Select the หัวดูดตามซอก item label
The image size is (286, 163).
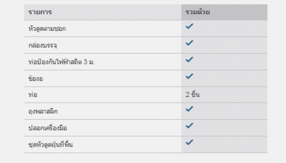click(47, 29)
